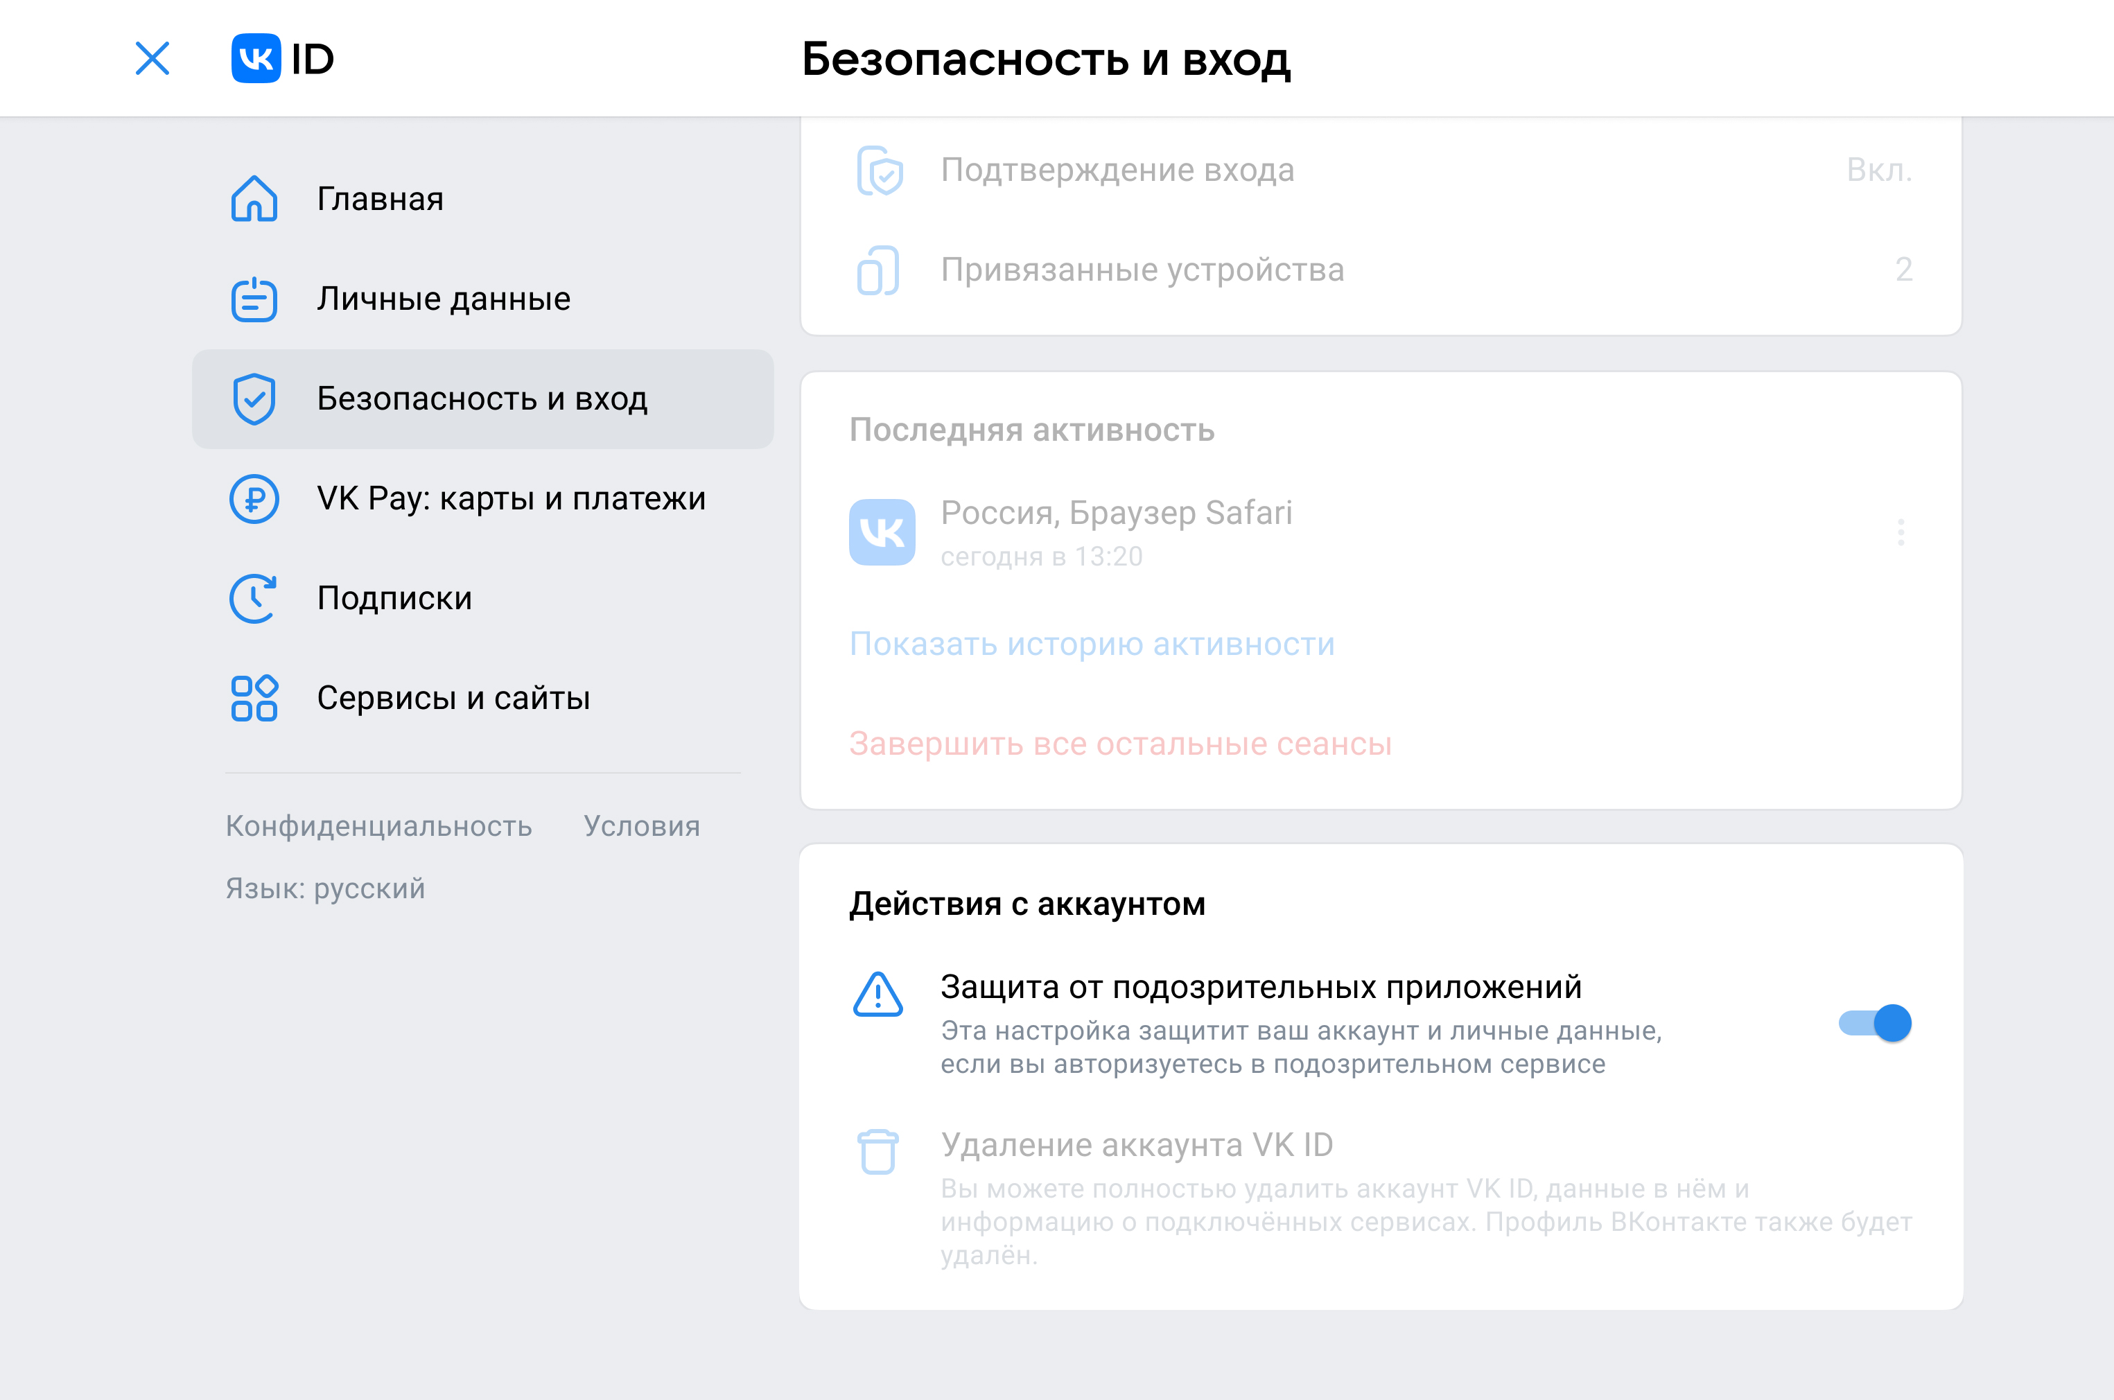
Task: Open the Главная section
Action: (483, 198)
